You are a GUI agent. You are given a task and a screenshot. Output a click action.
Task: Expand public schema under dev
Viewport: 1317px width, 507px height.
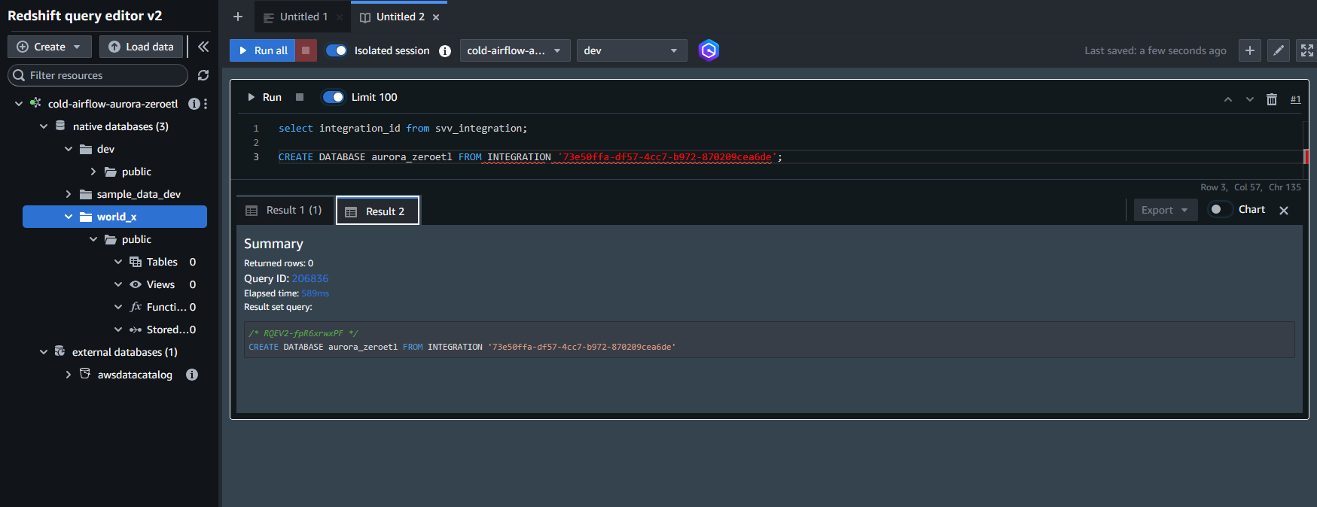click(93, 172)
